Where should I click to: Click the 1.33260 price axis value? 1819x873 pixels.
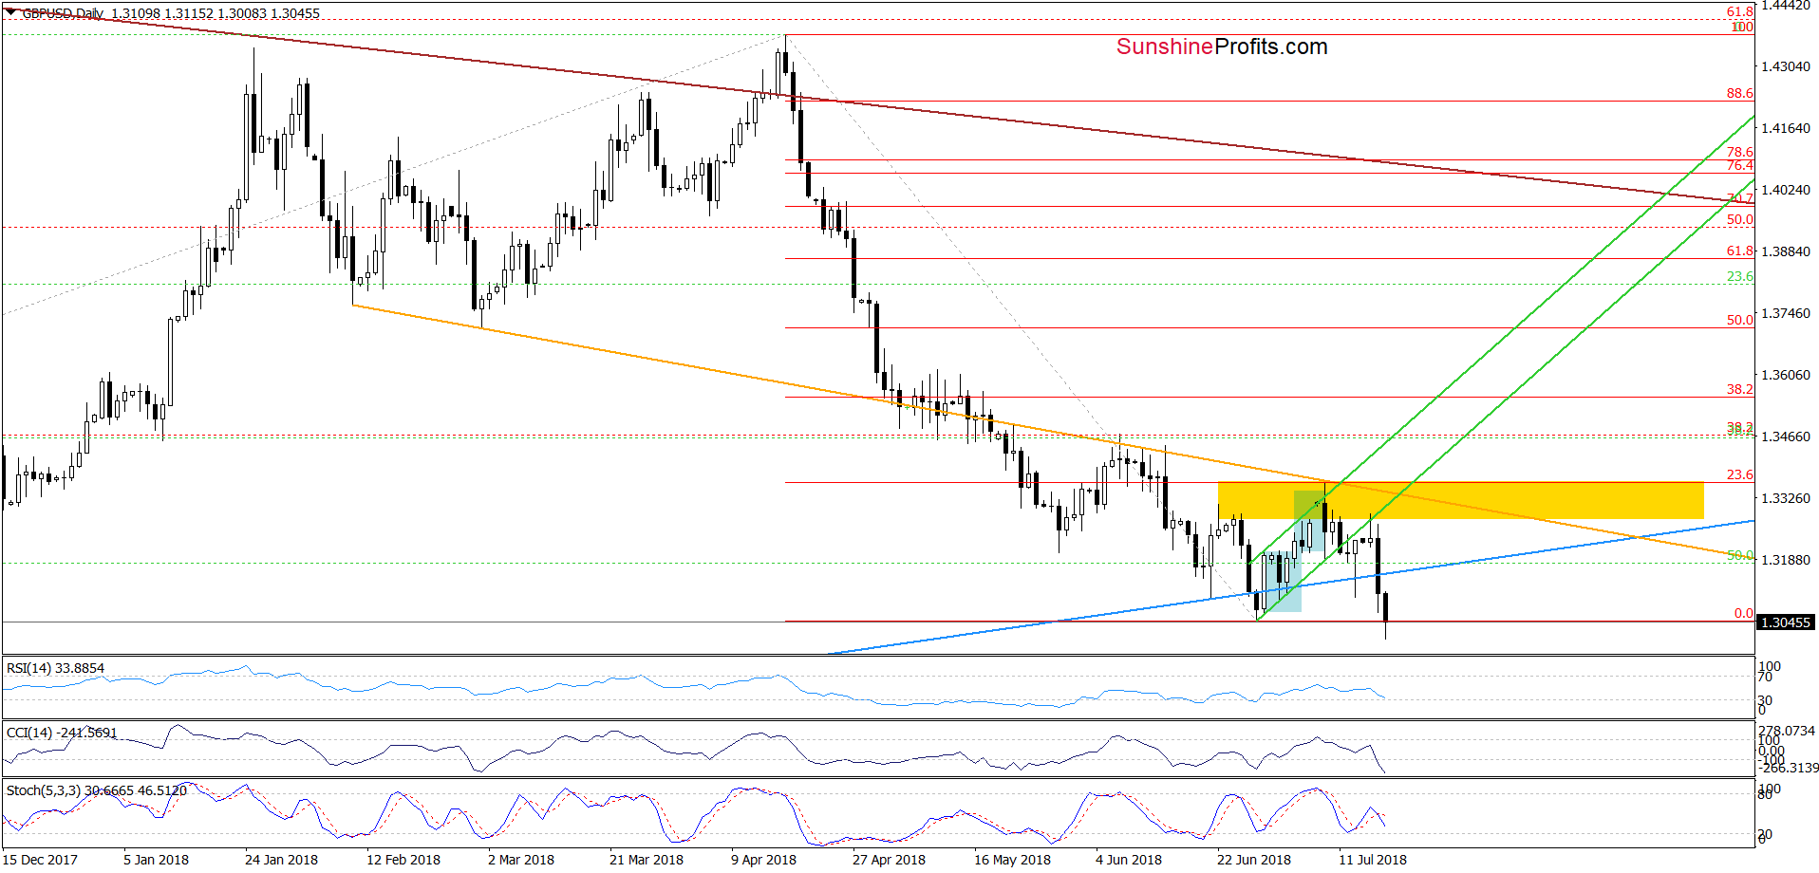[1786, 498]
